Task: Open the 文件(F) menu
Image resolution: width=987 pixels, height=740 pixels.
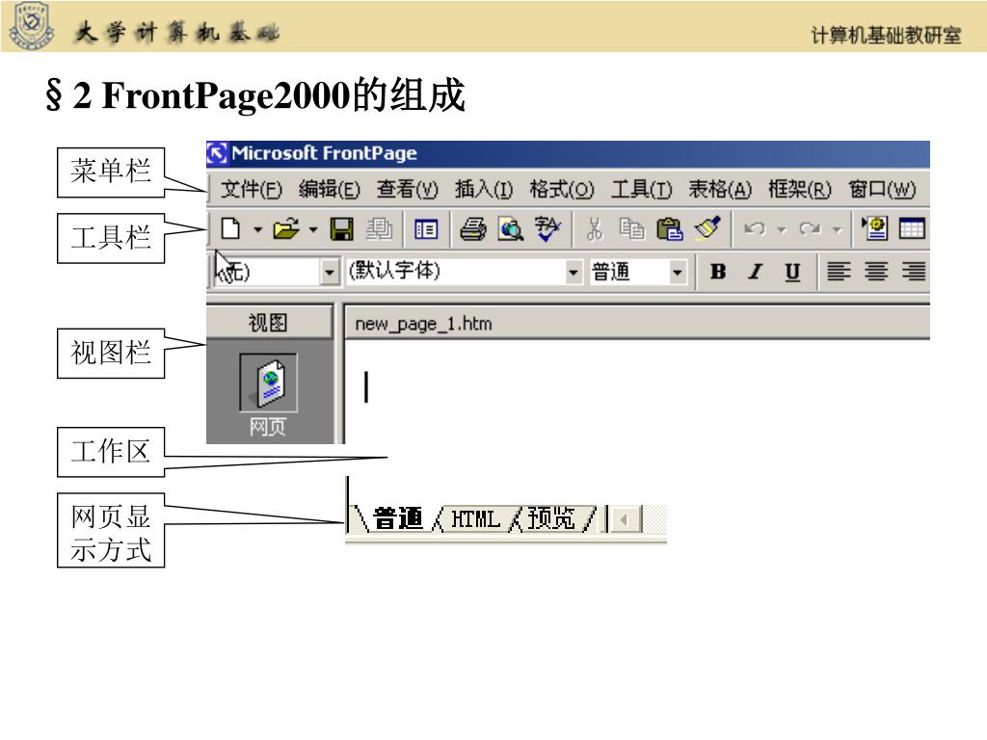Action: 252,189
